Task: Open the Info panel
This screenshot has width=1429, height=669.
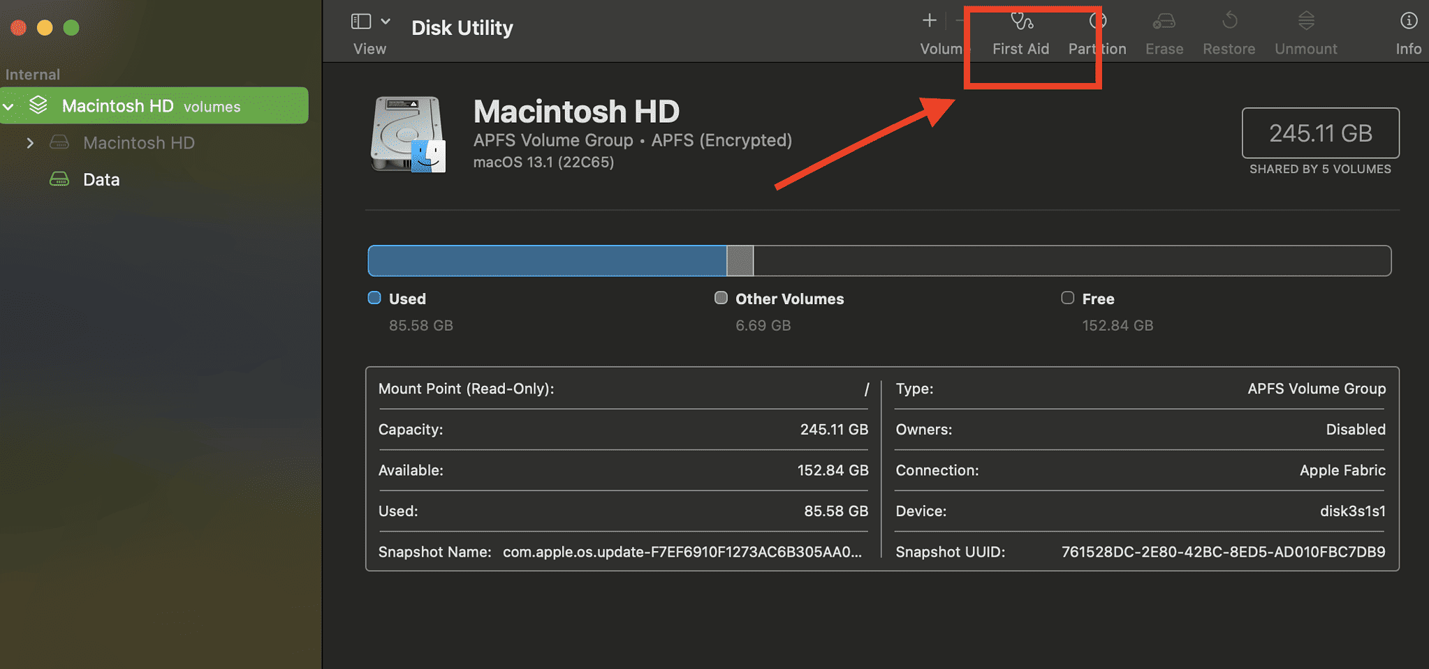Action: point(1408,31)
